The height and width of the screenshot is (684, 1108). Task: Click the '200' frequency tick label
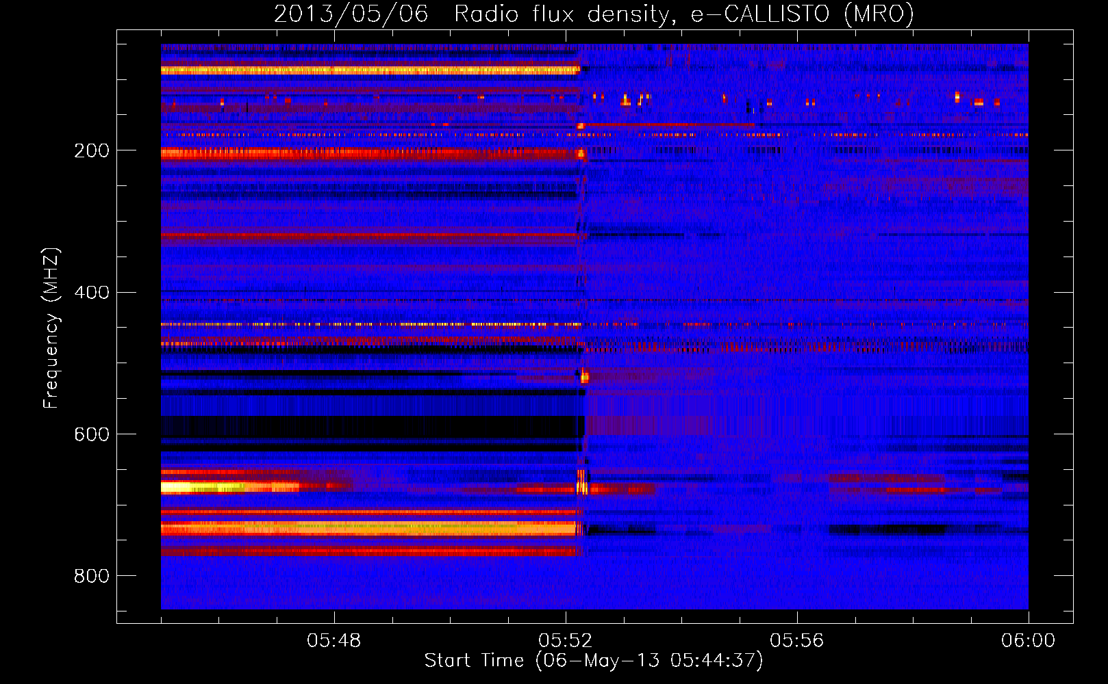[92, 150]
